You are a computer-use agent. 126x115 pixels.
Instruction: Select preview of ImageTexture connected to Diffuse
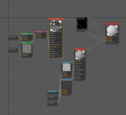pos(66,67)
